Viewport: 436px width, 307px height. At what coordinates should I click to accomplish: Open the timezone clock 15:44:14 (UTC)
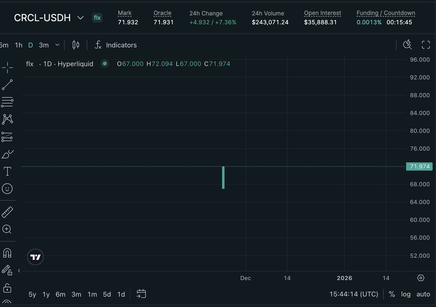pyautogui.click(x=354, y=294)
